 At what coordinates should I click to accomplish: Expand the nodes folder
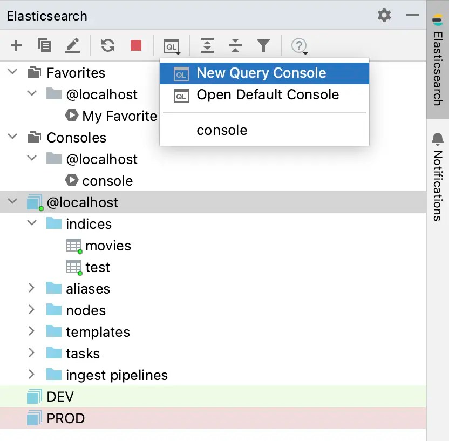[x=31, y=309]
